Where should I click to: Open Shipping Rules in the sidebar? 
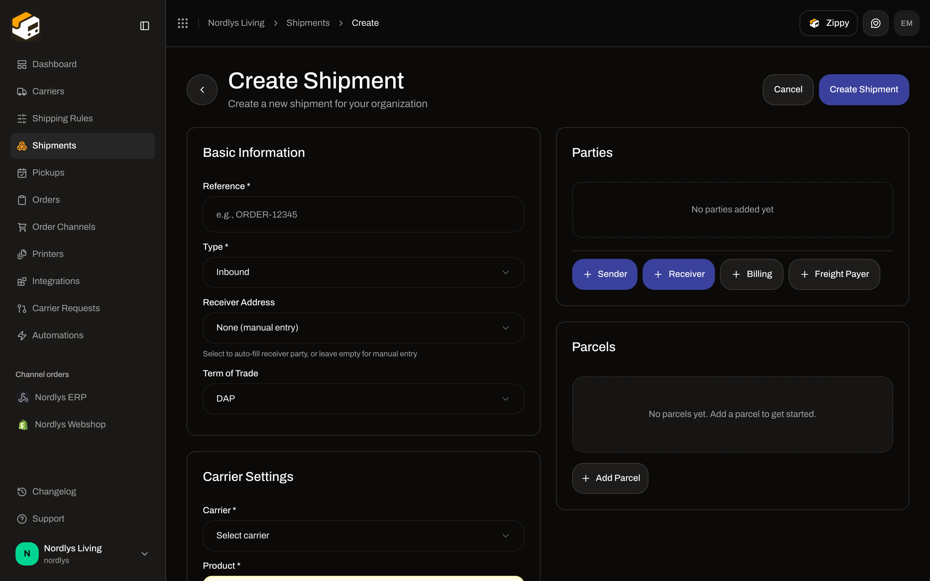(83, 119)
